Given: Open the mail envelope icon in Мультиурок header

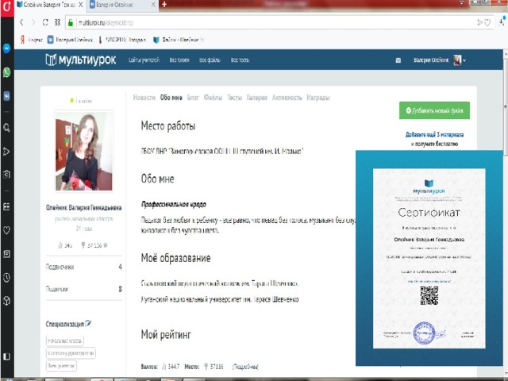Looking at the screenshot, I should [x=398, y=60].
